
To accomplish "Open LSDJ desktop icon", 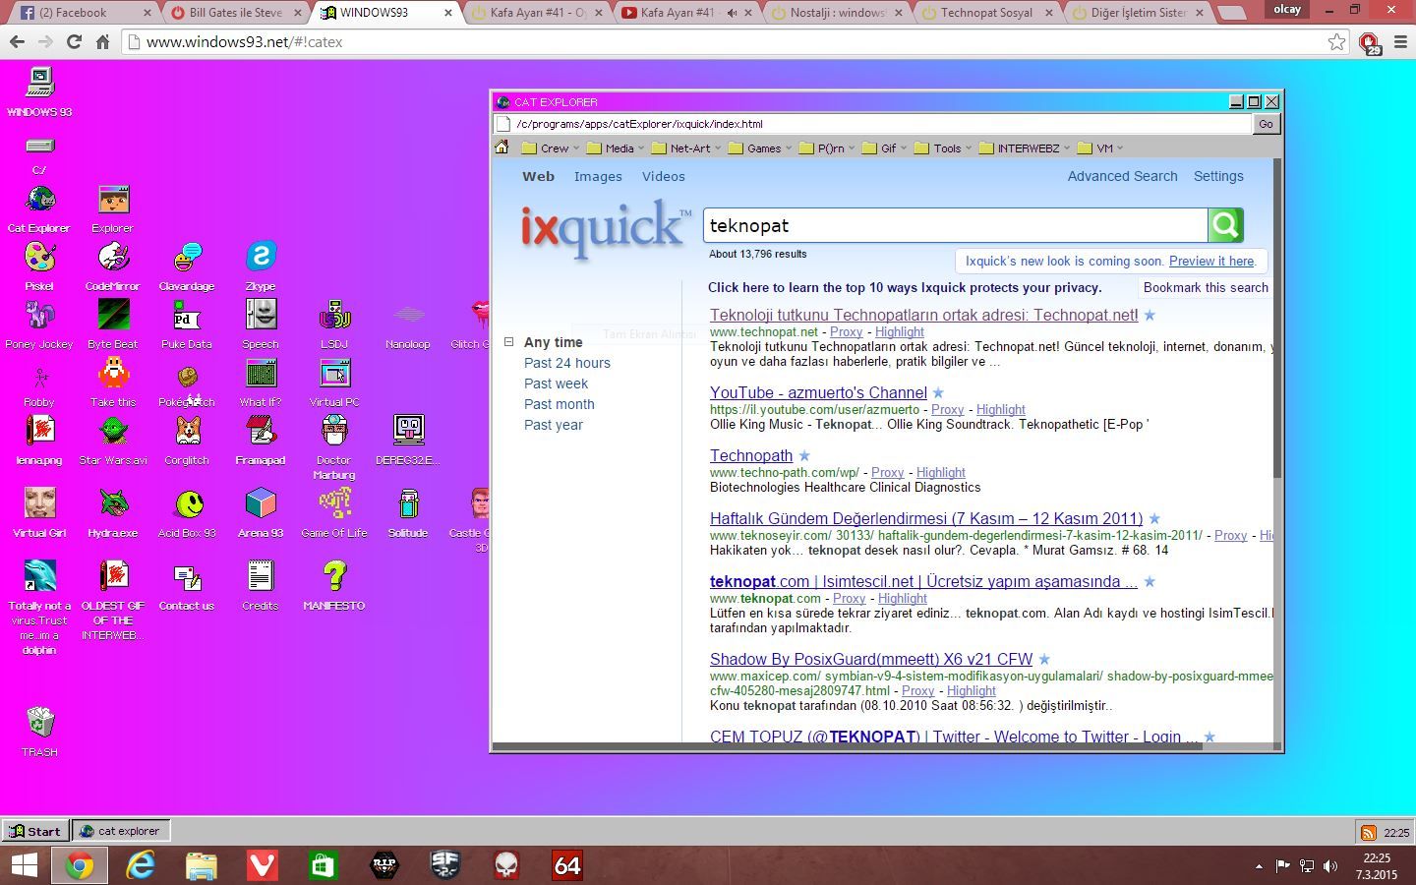I will point(334,324).
